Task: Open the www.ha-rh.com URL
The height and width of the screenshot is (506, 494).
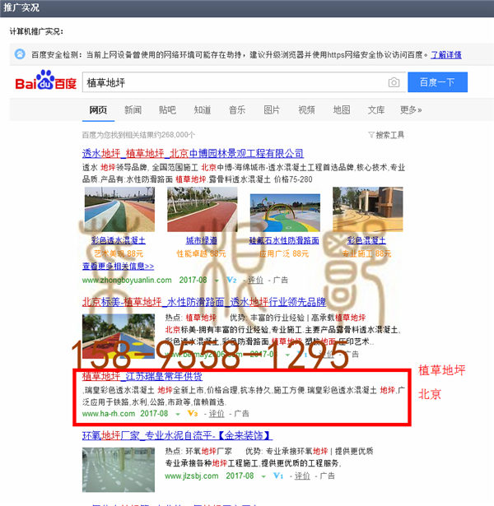Action: click(109, 414)
